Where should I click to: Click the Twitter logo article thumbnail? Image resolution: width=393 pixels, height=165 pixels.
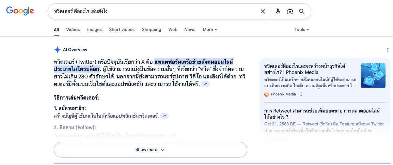[x=373, y=75]
